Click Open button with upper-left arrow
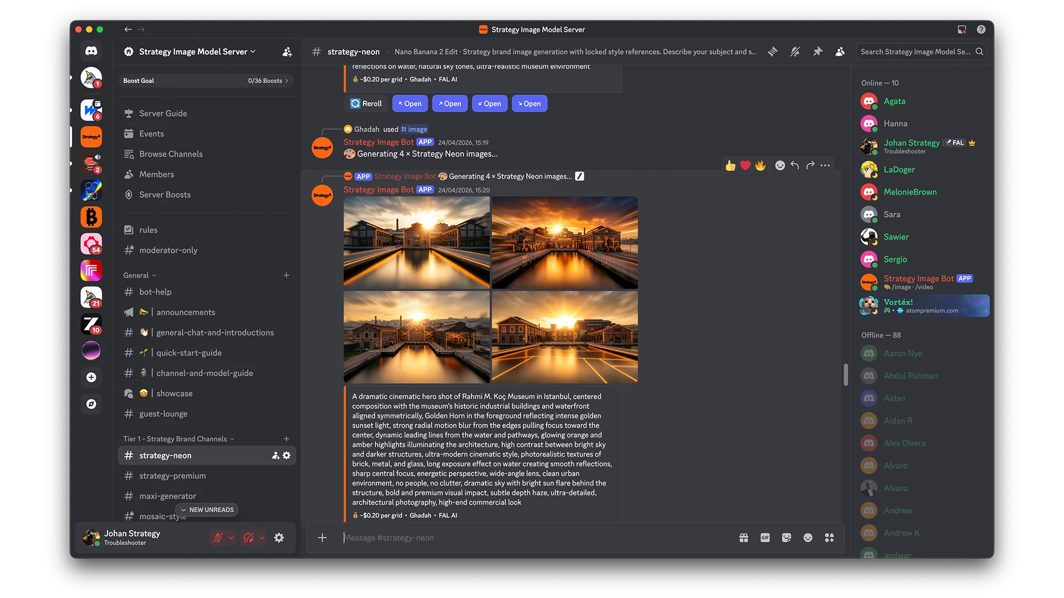1064x598 pixels. (410, 104)
